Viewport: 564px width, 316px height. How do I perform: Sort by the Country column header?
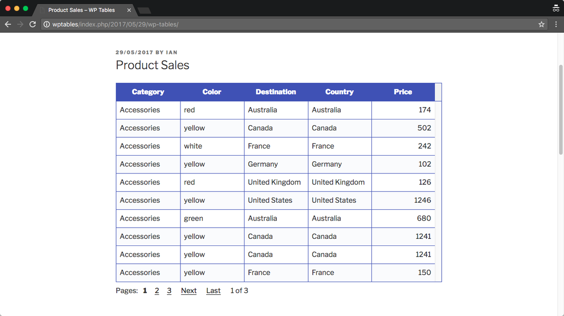(339, 92)
